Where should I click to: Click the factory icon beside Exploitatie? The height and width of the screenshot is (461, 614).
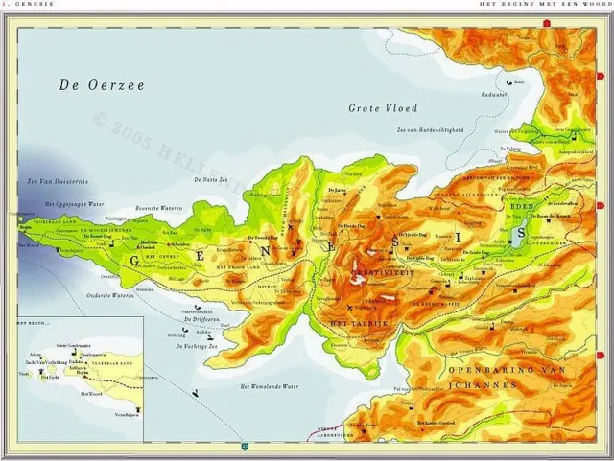point(460,275)
